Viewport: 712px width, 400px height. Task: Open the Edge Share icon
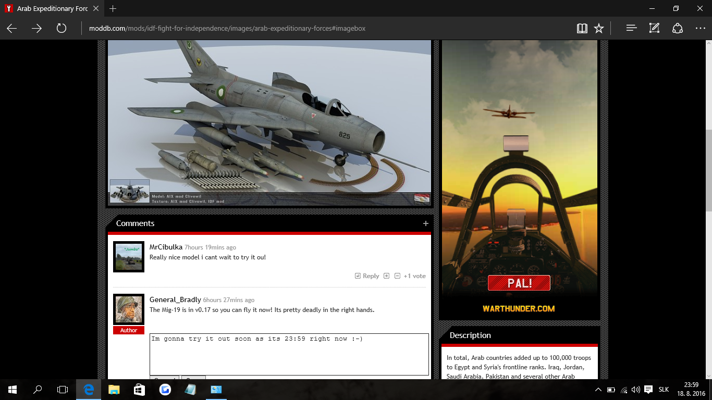click(x=677, y=29)
